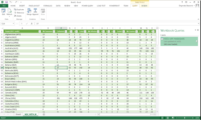
Task: Click the Delete query button
Action: pyautogui.click(x=18, y=16)
